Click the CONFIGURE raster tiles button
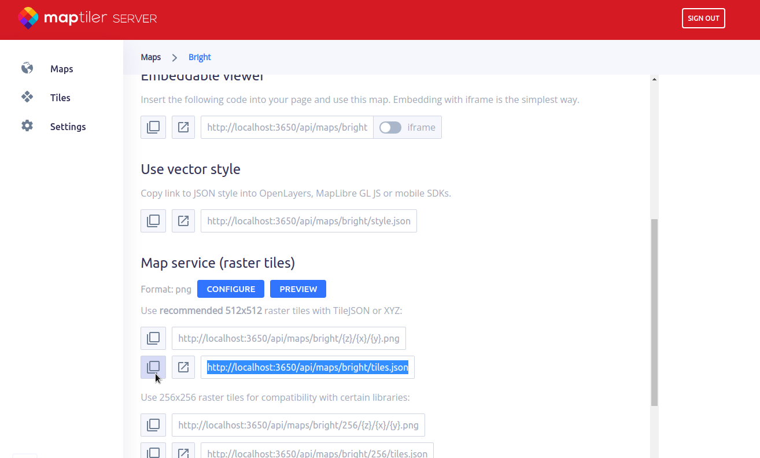Screen dimensions: 760x458 230,289
